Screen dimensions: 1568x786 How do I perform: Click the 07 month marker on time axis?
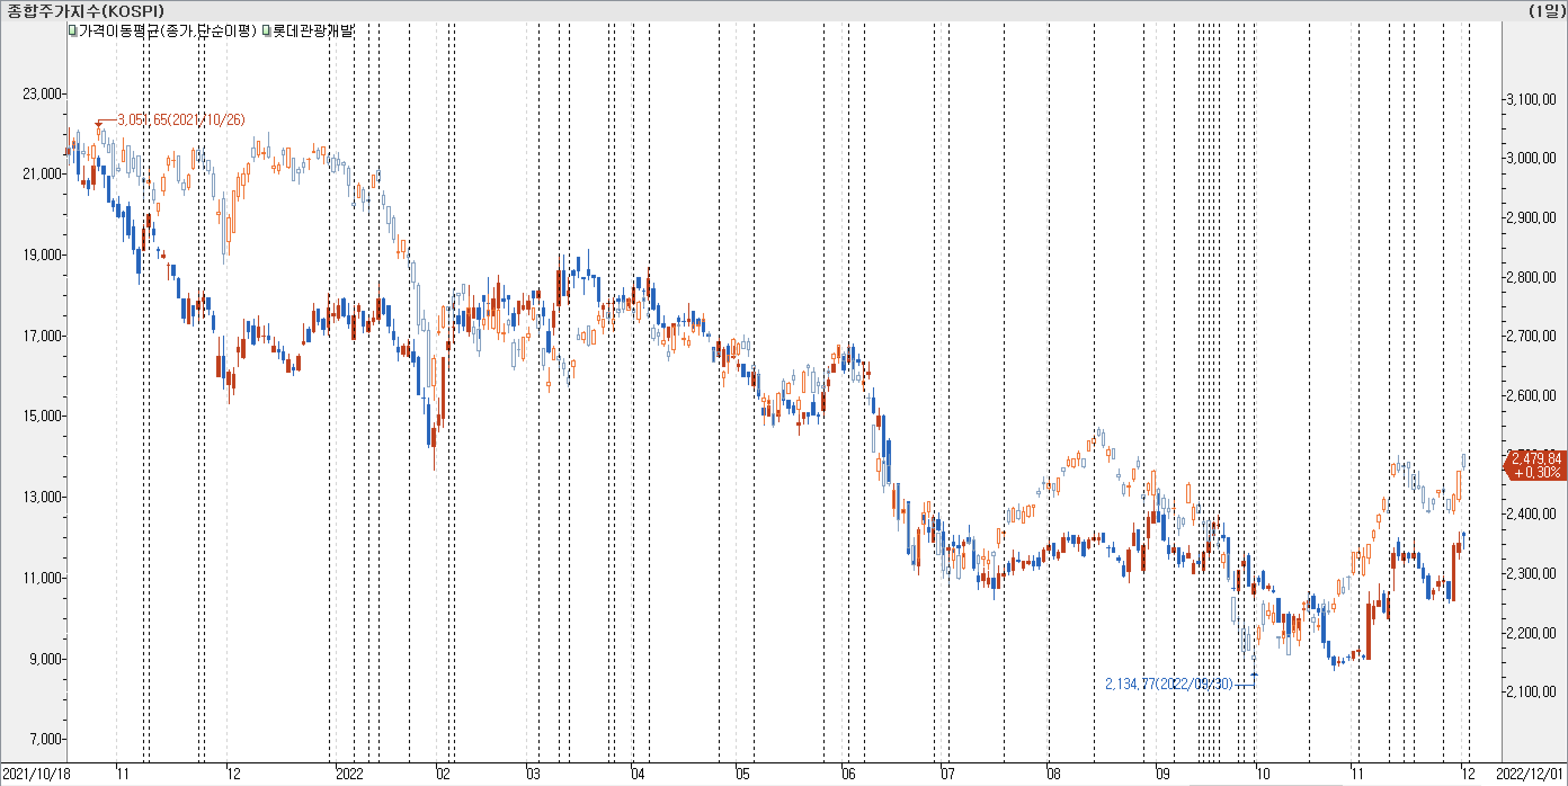947,774
